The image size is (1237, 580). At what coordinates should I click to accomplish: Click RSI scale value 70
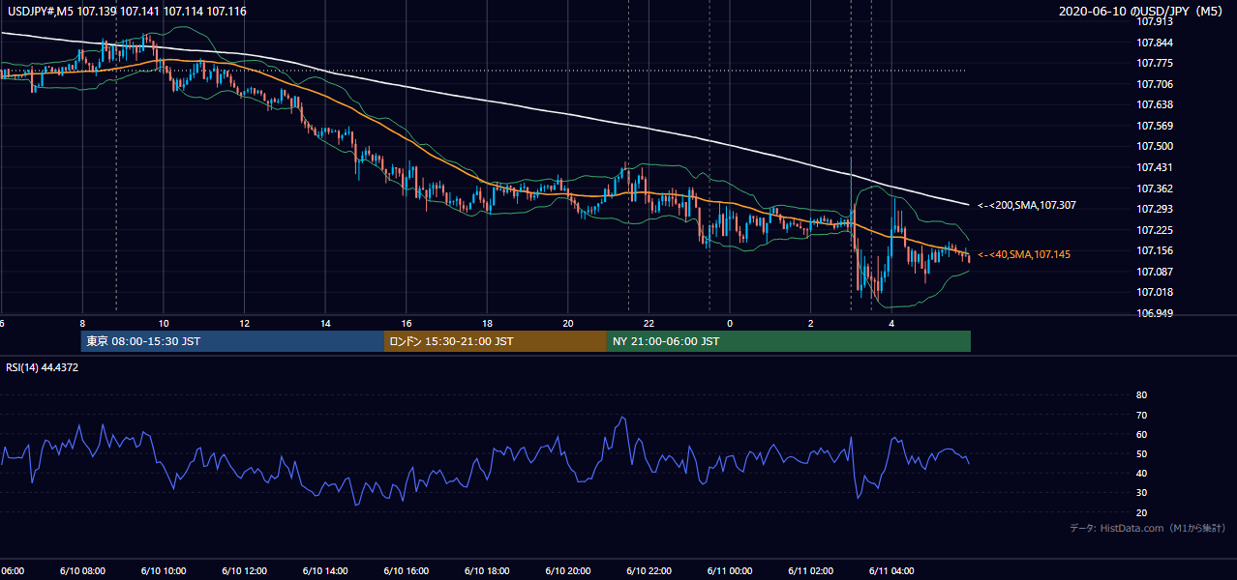click(x=1141, y=415)
